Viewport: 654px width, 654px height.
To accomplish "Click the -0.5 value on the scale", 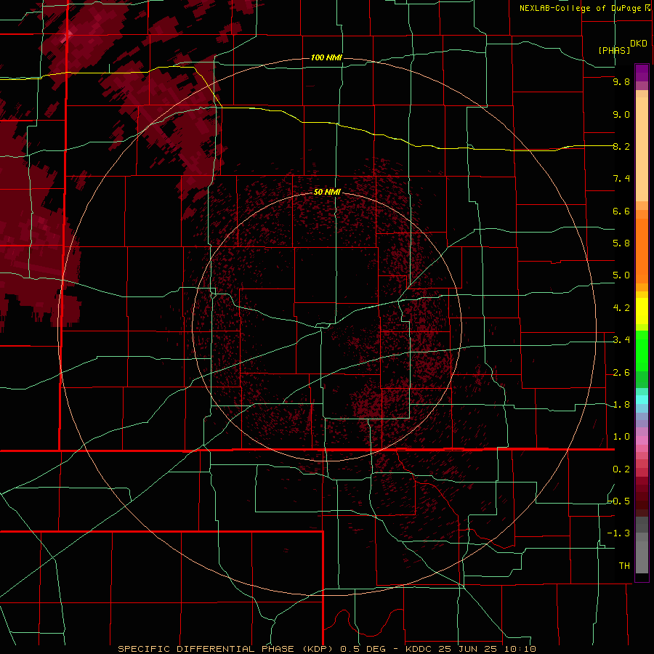I will 618,501.
